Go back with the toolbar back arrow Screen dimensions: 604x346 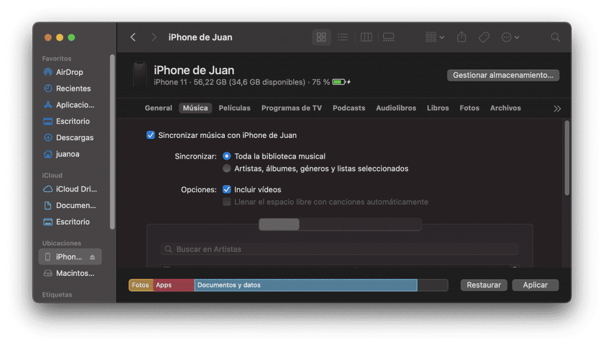click(x=133, y=37)
